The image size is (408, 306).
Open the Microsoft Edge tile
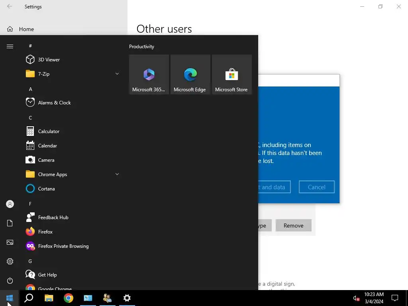(x=190, y=75)
